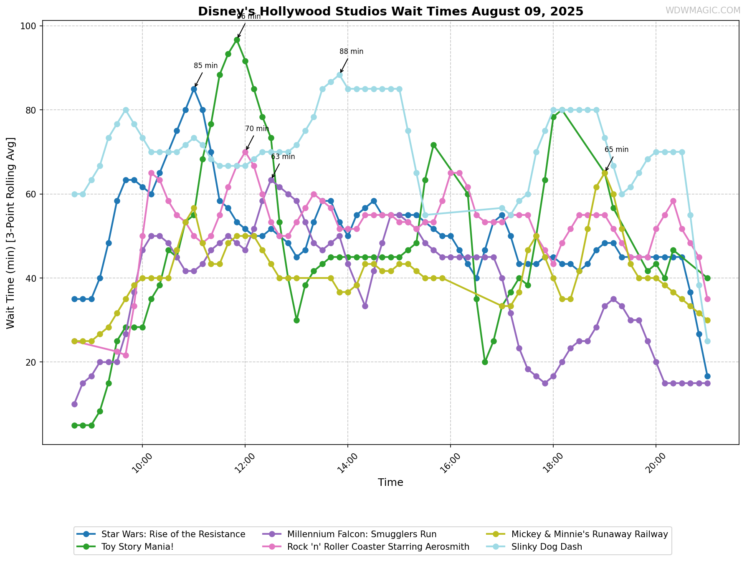Click the 88 min peak annotation
This screenshot has width=747, height=561.
tap(351, 51)
